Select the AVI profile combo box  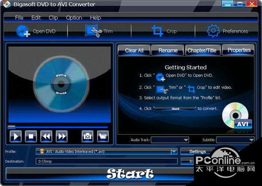pyautogui.click(x=106, y=152)
